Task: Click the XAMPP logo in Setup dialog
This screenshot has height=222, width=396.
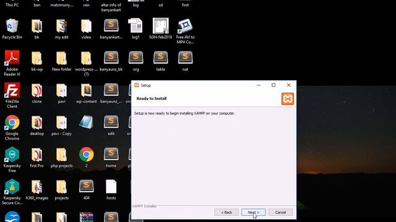Action: tap(288, 99)
